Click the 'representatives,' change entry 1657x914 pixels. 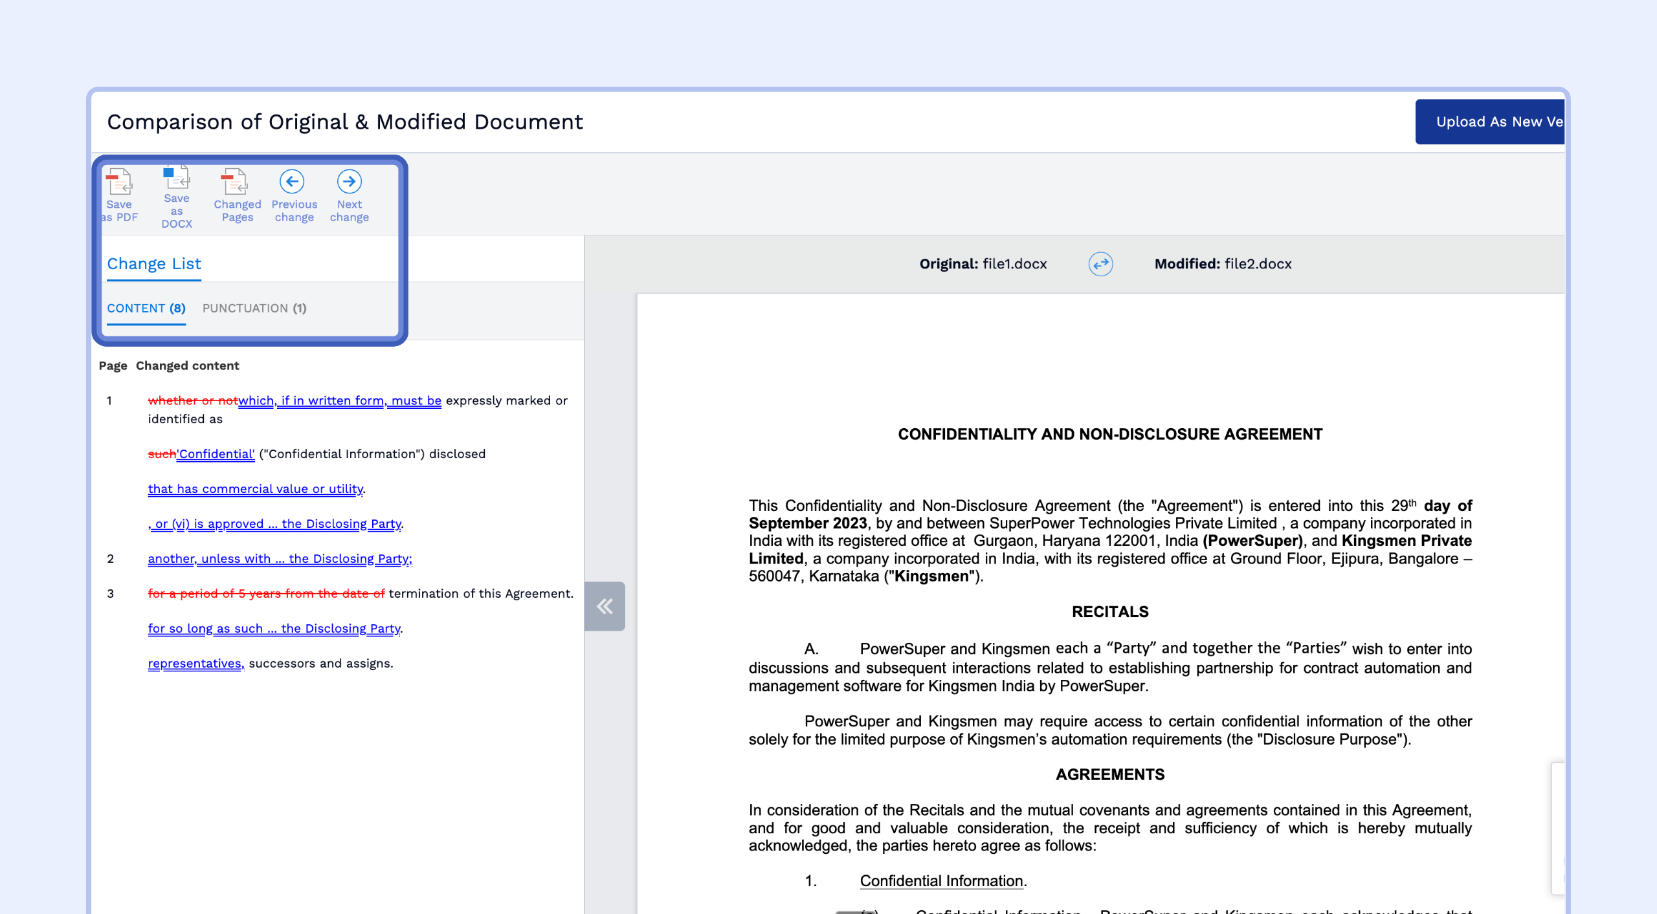tap(195, 664)
